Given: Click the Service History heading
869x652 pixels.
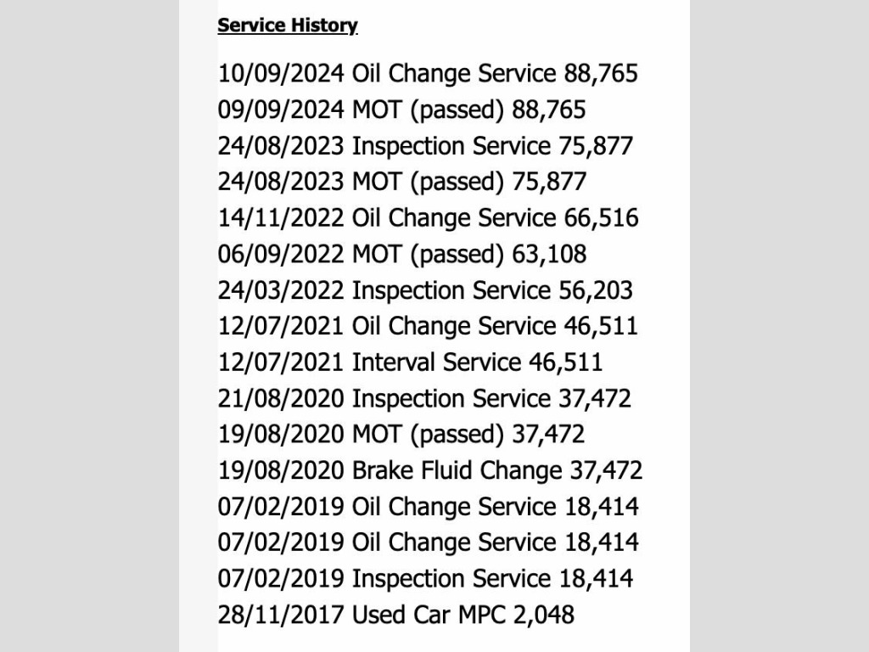Looking at the screenshot, I should click(x=287, y=25).
